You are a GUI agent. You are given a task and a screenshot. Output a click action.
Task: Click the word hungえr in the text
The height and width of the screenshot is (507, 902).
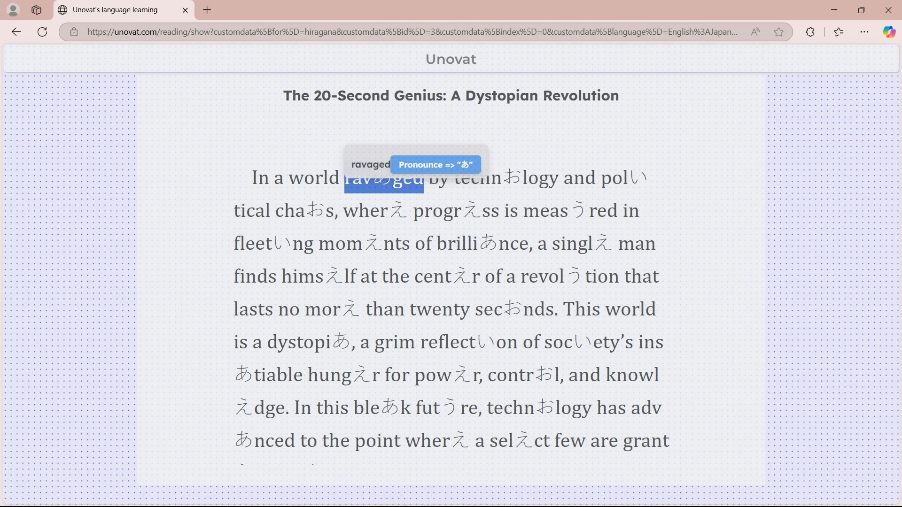pos(343,375)
